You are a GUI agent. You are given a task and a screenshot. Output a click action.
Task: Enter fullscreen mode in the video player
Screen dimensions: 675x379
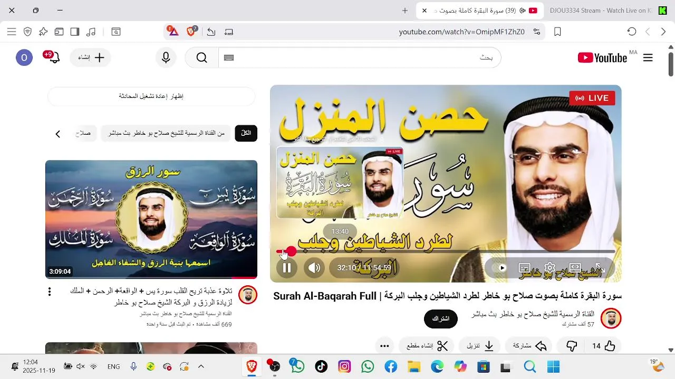600,268
